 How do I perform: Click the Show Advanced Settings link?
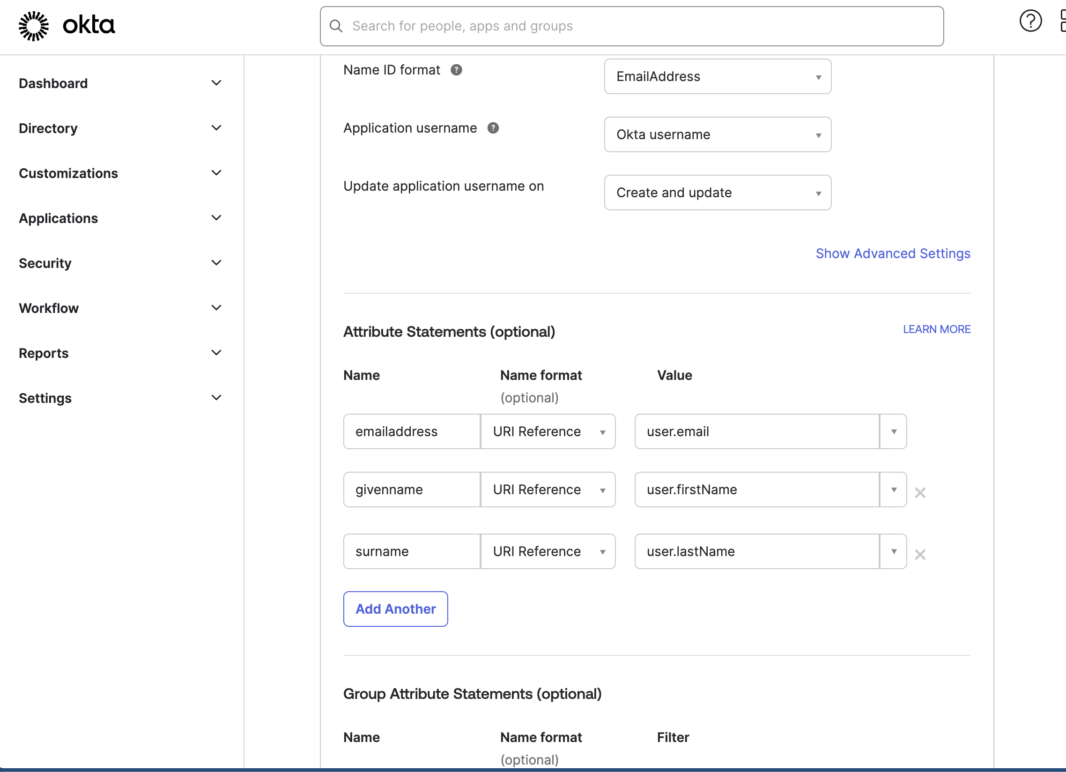pos(893,253)
